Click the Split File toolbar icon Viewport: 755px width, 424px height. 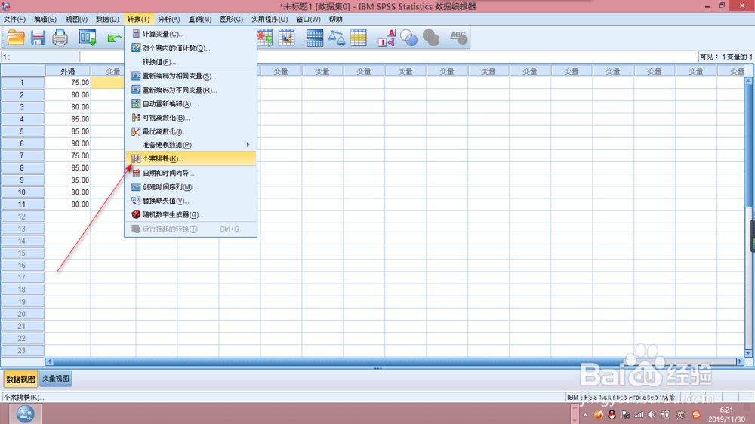pyautogui.click(x=314, y=38)
